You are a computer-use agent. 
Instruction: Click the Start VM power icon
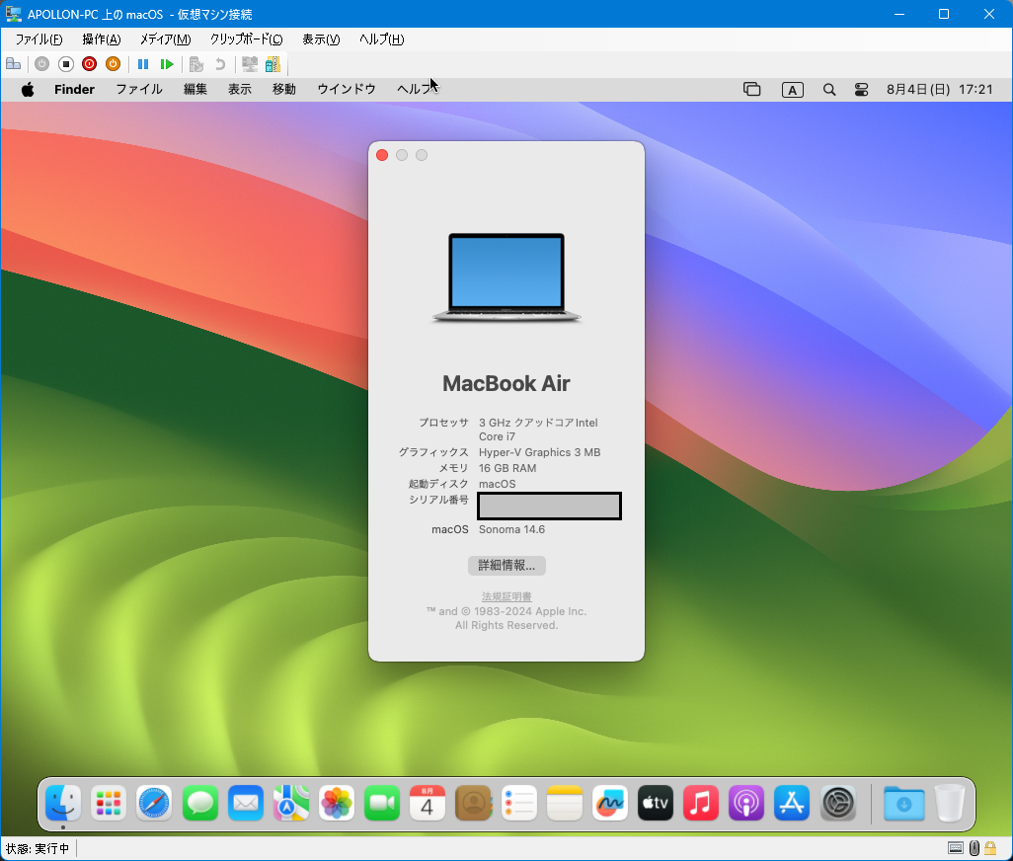pos(42,64)
